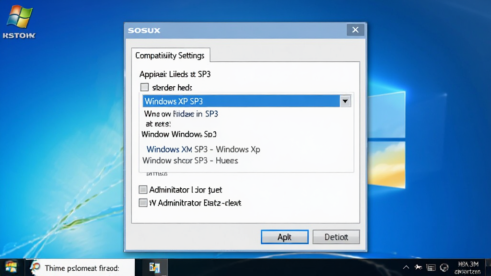Screen dimensions: 491x276
Task: Expand the Windows XP SP3 dropdown arrow
Action: (345, 101)
